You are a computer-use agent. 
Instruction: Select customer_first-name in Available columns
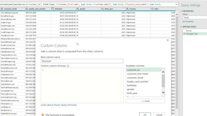coord(137,74)
